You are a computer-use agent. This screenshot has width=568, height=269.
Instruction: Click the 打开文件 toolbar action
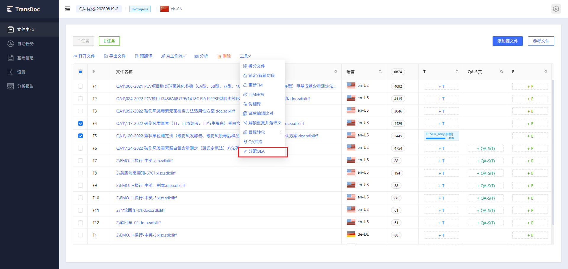point(84,56)
